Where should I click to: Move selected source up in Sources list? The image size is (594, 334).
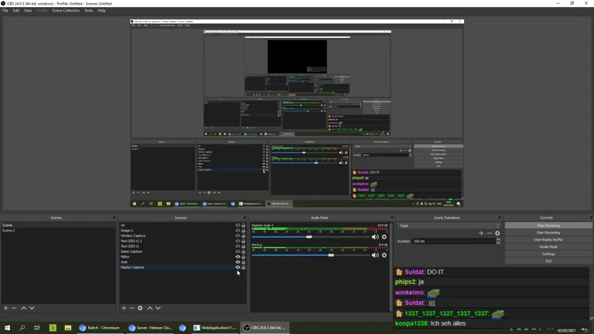(x=150, y=308)
